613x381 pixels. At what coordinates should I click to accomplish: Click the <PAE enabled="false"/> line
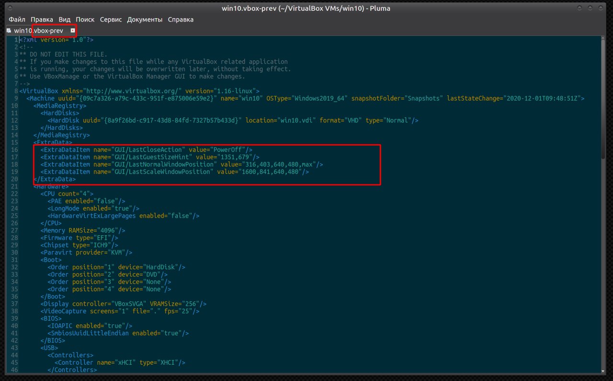[86, 201]
